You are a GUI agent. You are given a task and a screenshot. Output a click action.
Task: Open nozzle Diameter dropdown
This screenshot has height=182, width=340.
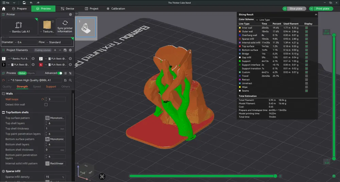point(26,42)
